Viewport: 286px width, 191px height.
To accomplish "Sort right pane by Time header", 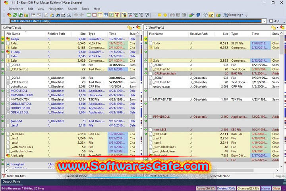I will point(260,34).
